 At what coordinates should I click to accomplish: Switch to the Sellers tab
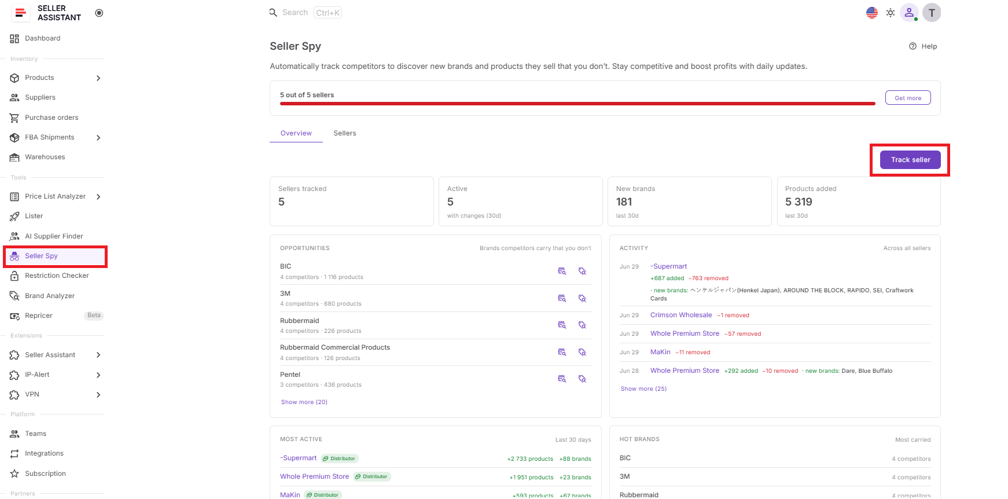pyautogui.click(x=345, y=133)
